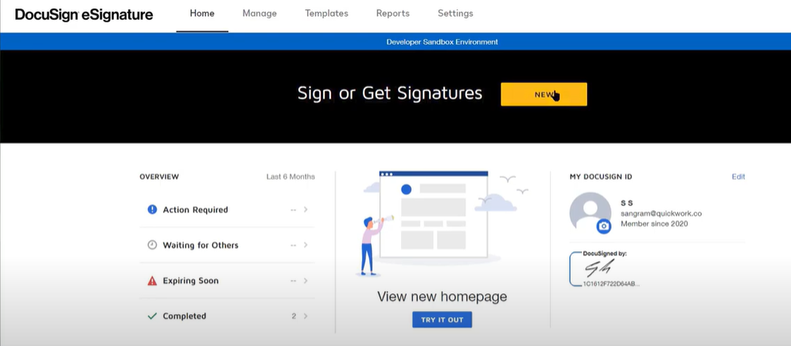Click the Developer Sandbox Environment banner text
This screenshot has width=791, height=346.
(x=442, y=42)
